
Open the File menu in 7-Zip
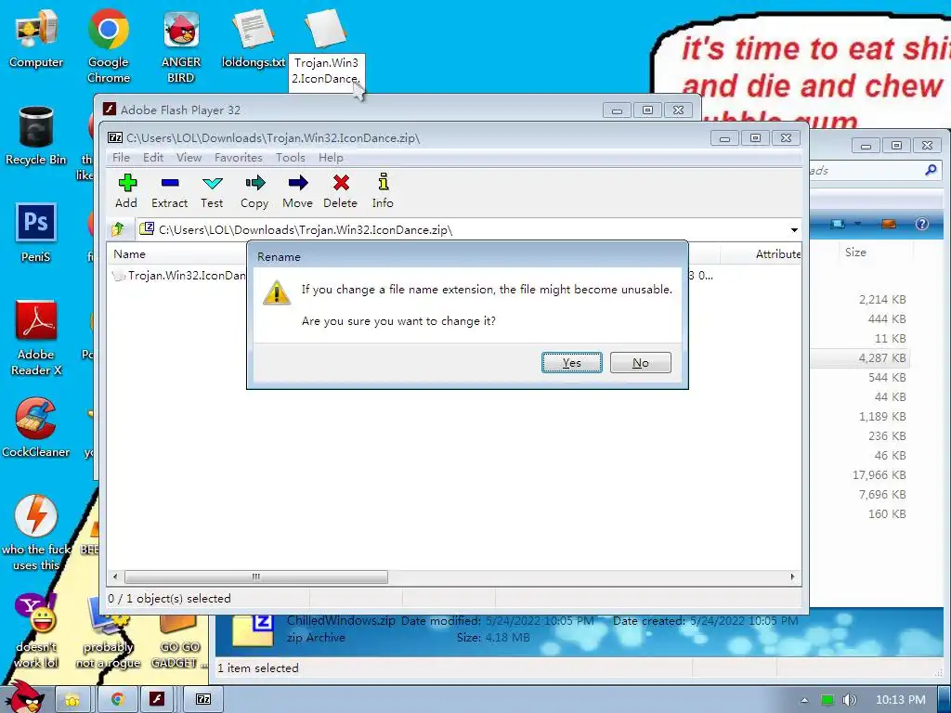(x=122, y=158)
